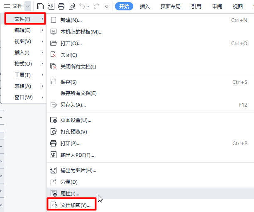254x212 pixels.
Task: Switch to the 页面布局 ribbon tab
Action: [x=171, y=6]
